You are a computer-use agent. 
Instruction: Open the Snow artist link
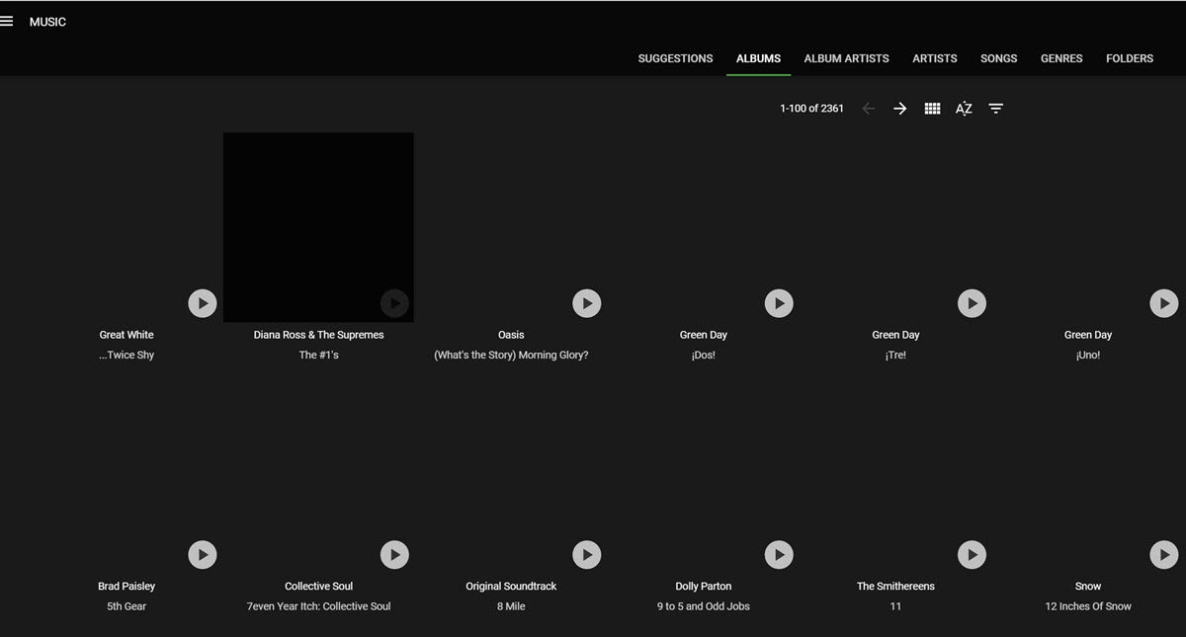1088,586
